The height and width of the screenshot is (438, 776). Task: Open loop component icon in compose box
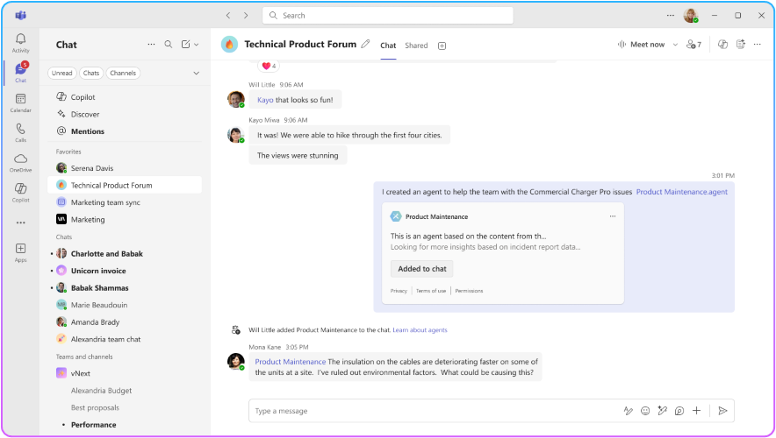tap(679, 411)
